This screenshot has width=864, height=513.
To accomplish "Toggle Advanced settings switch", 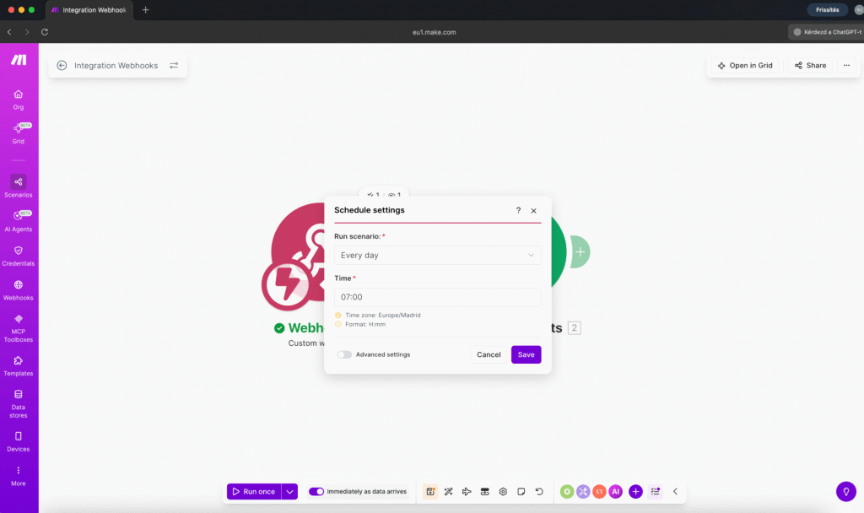I will [344, 354].
